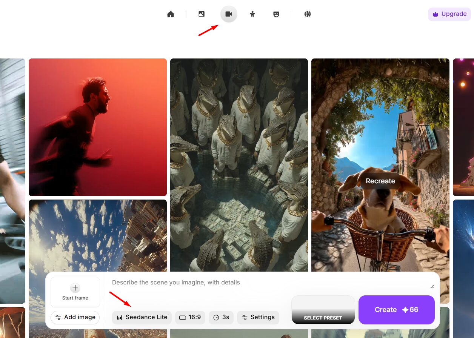474x338 pixels.
Task: Go to the Home icon
Action: point(171,14)
